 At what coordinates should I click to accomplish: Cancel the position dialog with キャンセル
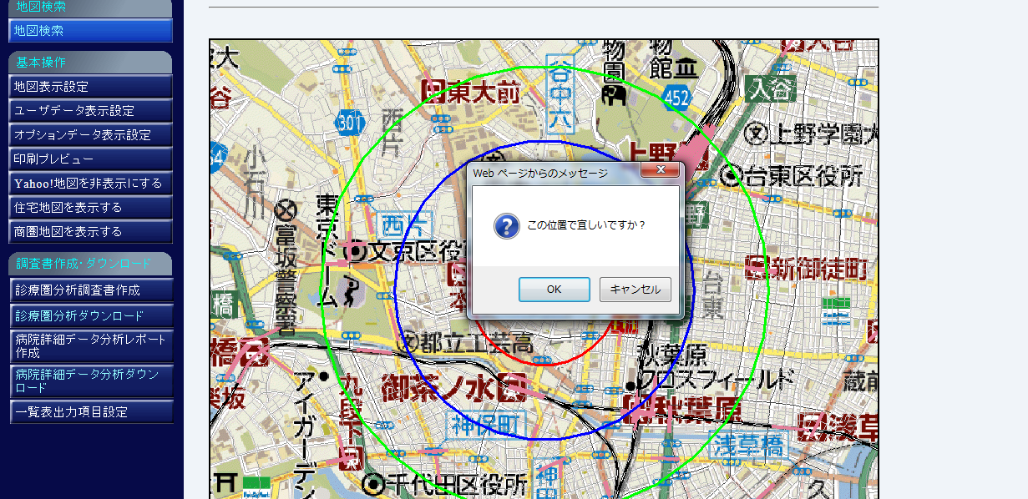point(635,290)
